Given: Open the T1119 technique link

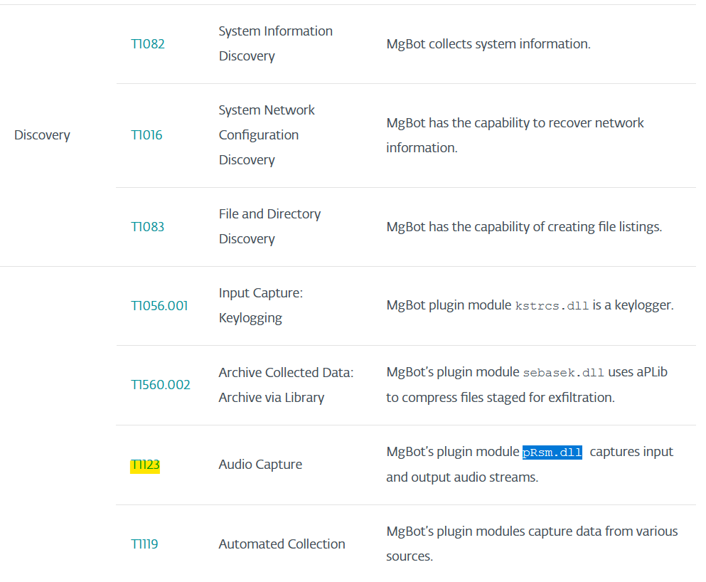Looking at the screenshot, I should pyautogui.click(x=144, y=544).
